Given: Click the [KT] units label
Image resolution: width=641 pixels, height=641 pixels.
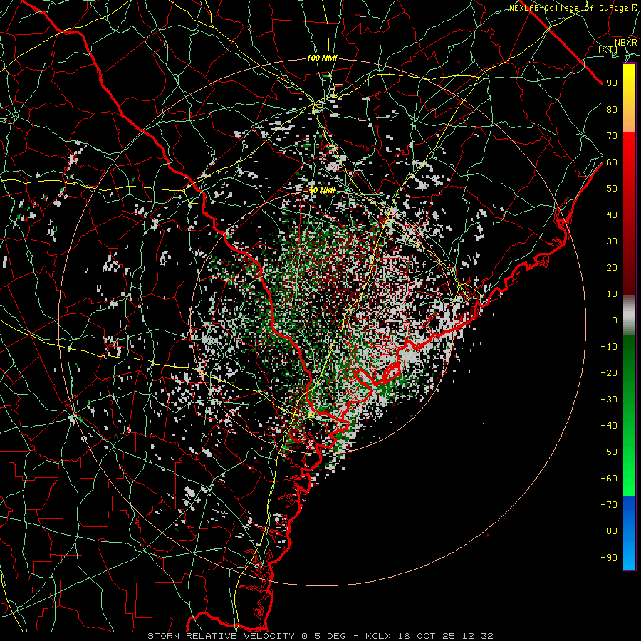Looking at the screenshot, I should [x=608, y=49].
